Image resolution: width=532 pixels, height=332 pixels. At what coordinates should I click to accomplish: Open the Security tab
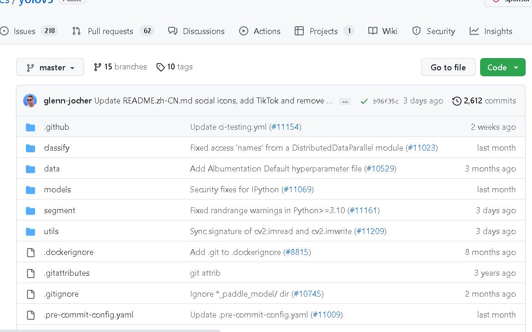click(x=434, y=31)
